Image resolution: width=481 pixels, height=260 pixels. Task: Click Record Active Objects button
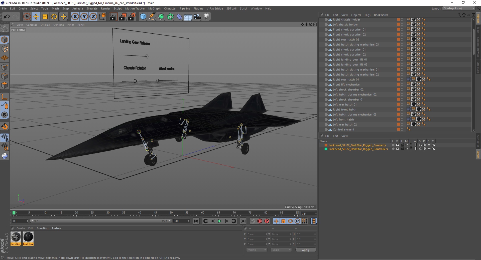253,221
